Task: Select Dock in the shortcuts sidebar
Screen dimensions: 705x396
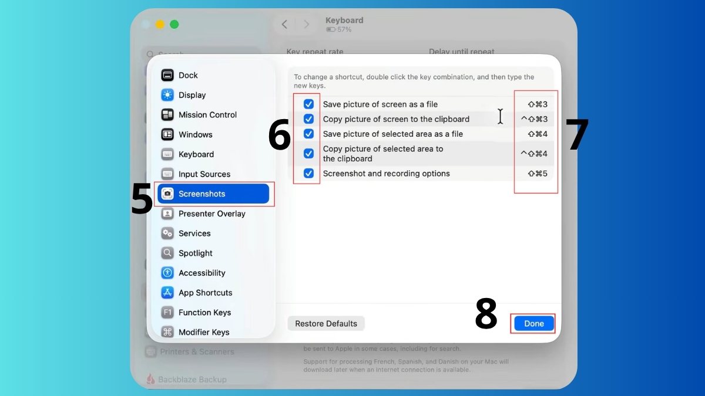Action: pyautogui.click(x=213, y=75)
